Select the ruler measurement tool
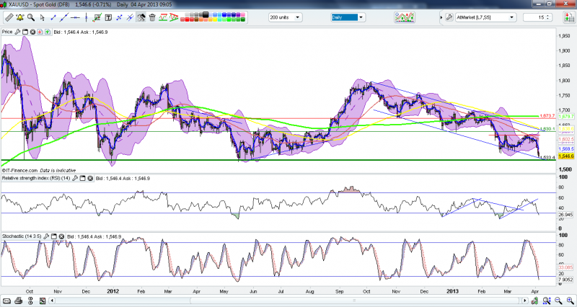 9,17
